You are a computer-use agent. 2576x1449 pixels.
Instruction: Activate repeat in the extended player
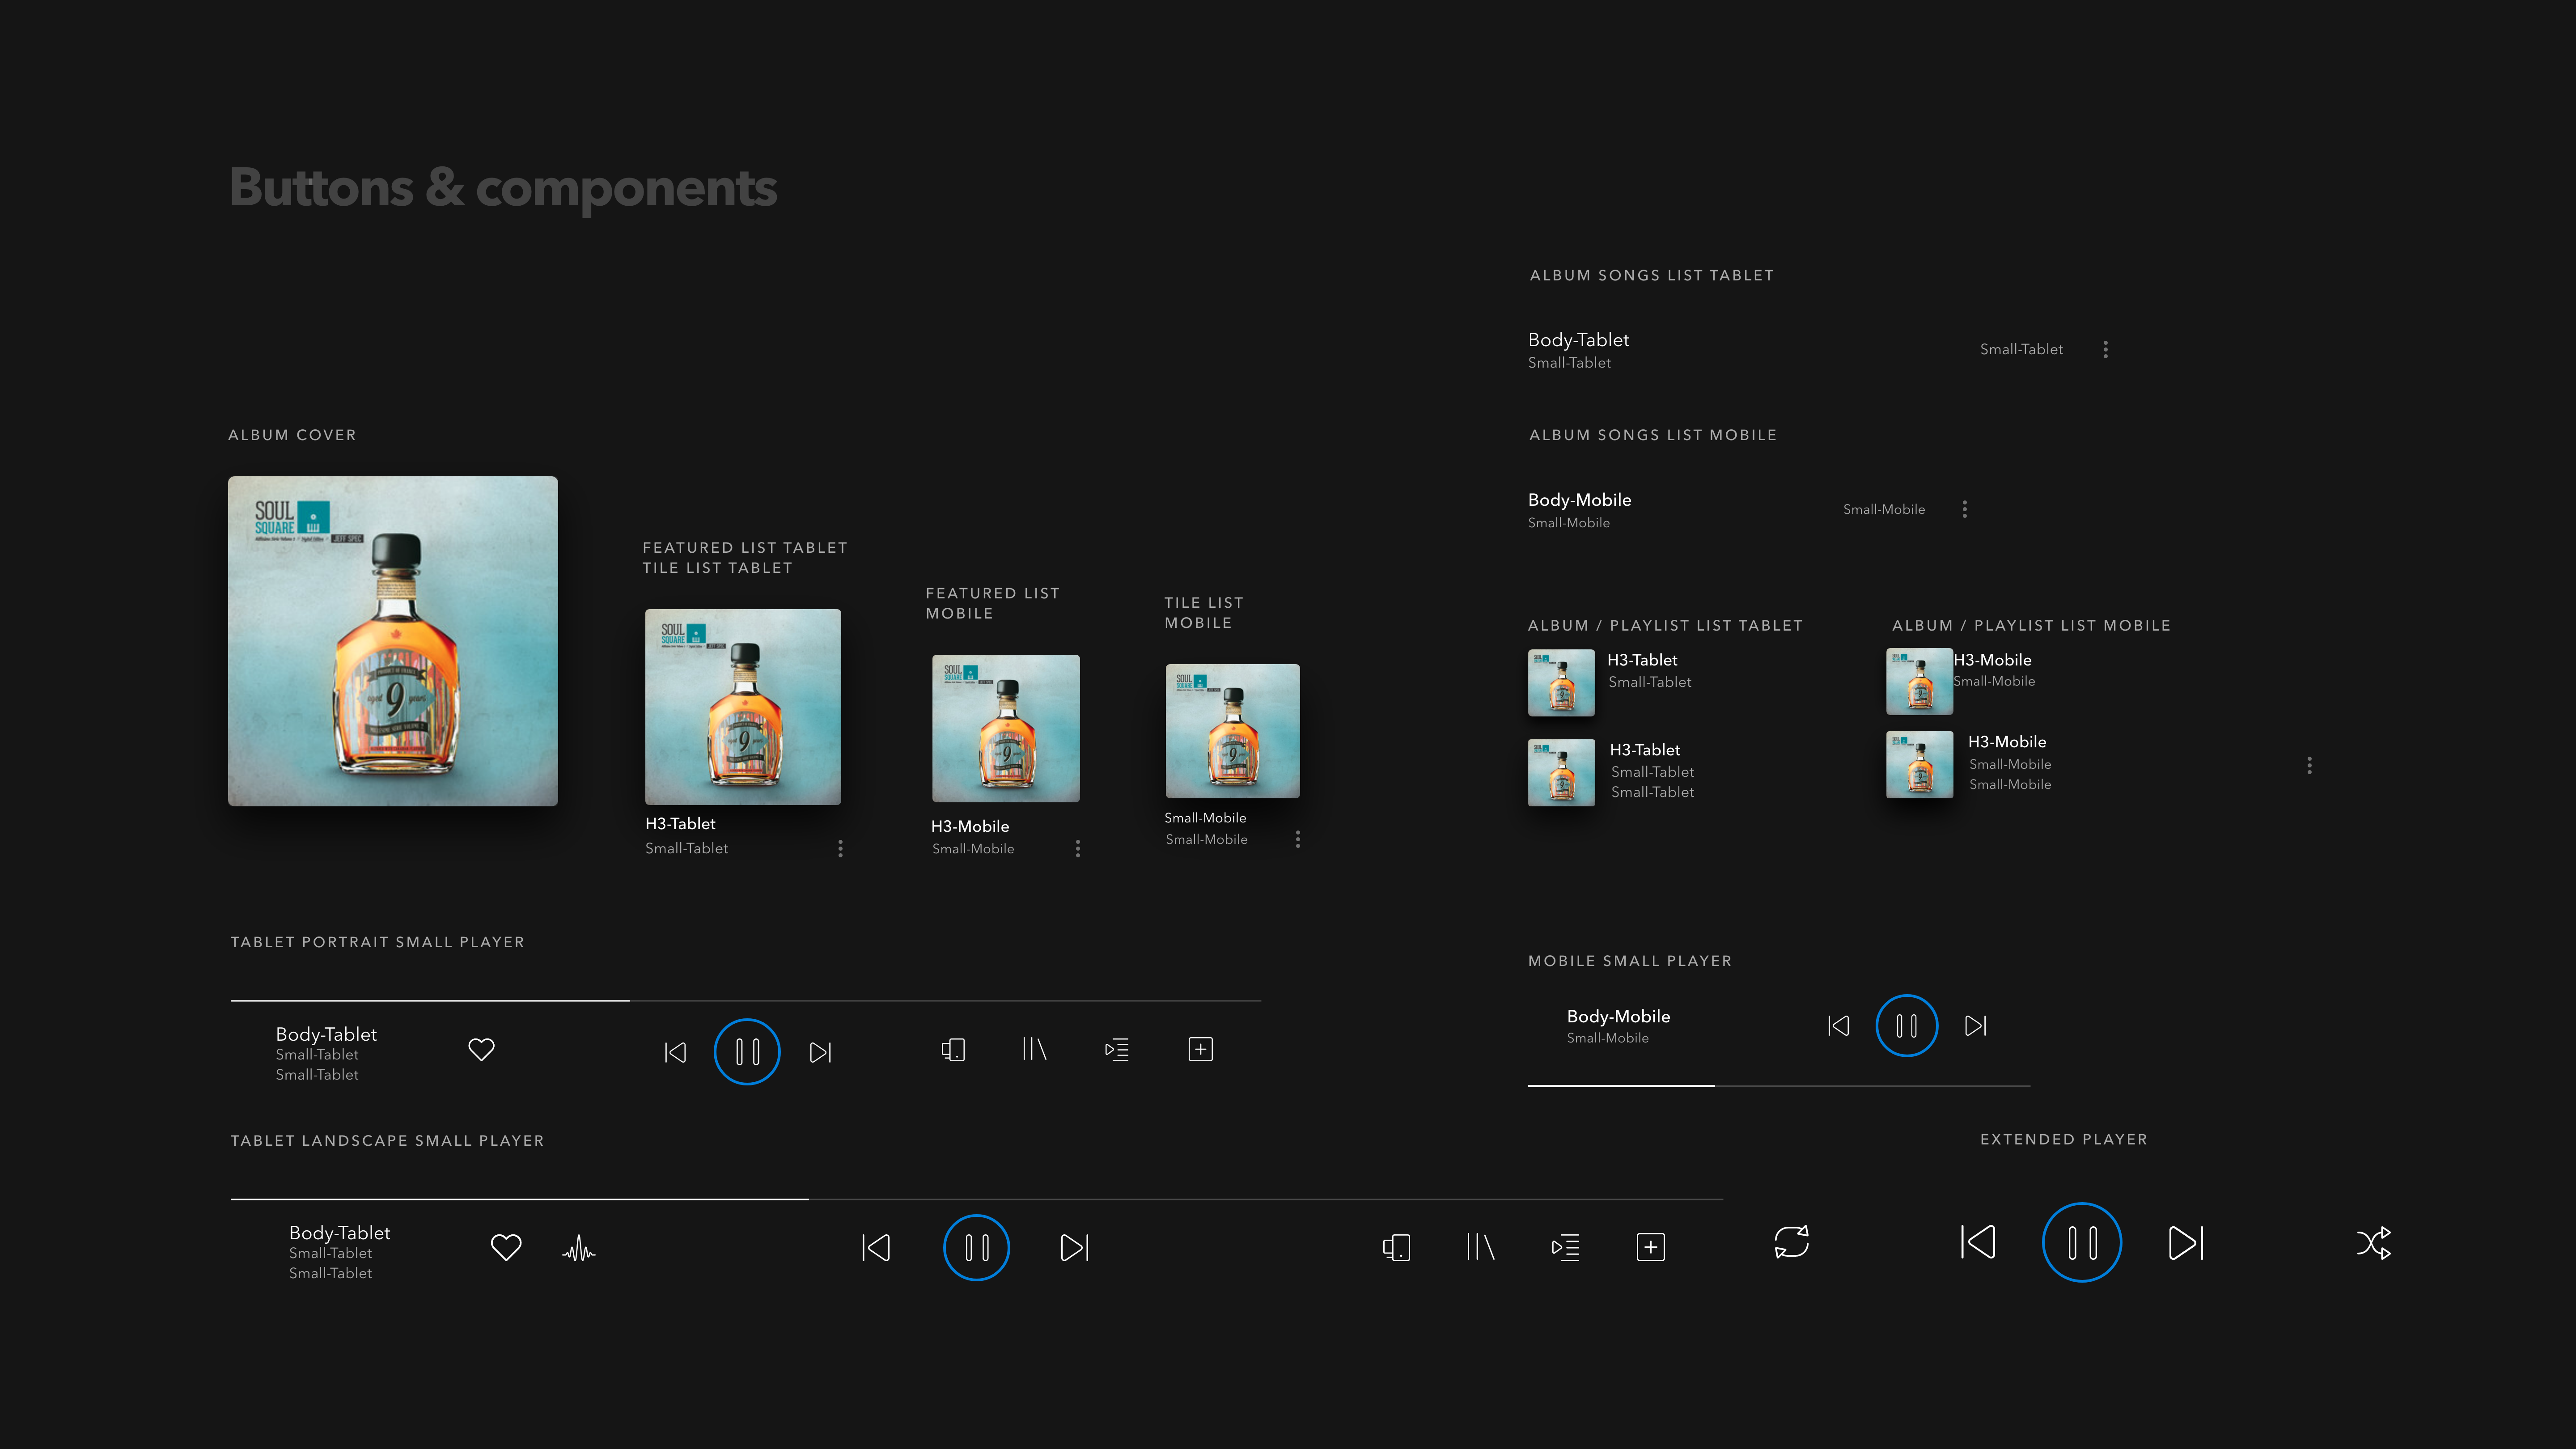(1793, 1243)
